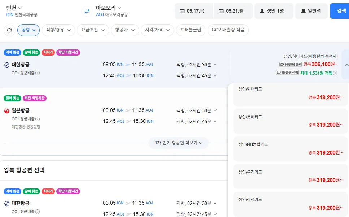The image size is (349, 217).
Task: Click CO2 info icon in first Korean Air card
Action: point(38,73)
